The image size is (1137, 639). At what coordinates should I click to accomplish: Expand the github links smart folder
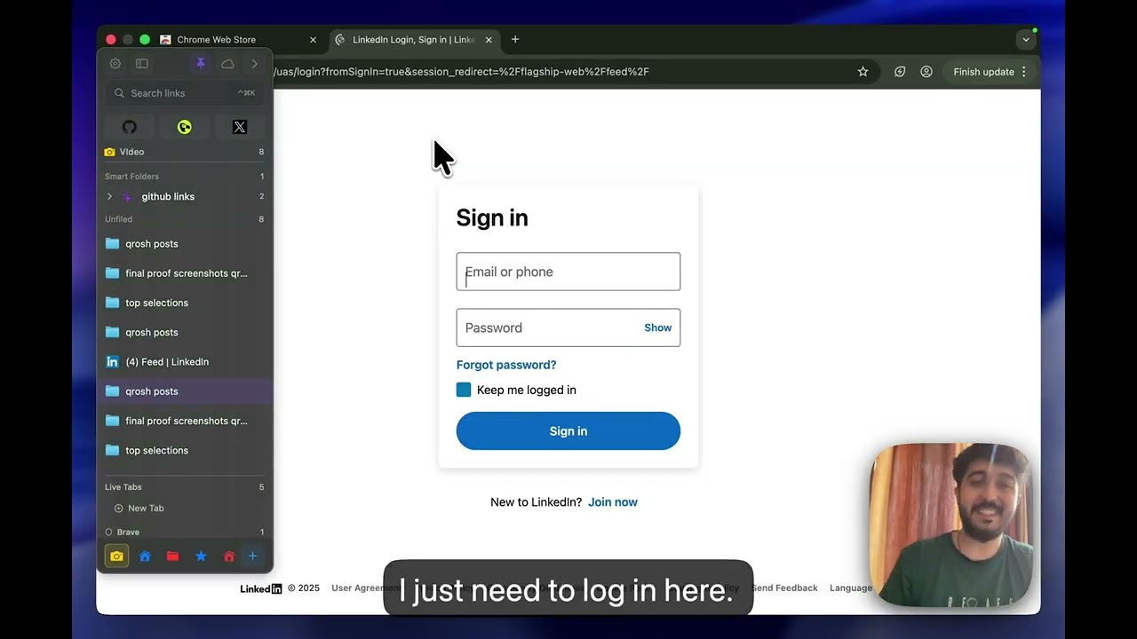point(109,196)
